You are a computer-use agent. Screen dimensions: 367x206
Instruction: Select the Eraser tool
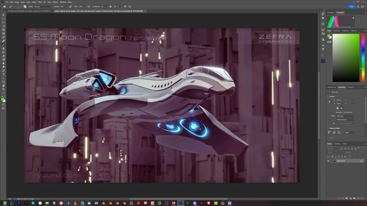3,56
